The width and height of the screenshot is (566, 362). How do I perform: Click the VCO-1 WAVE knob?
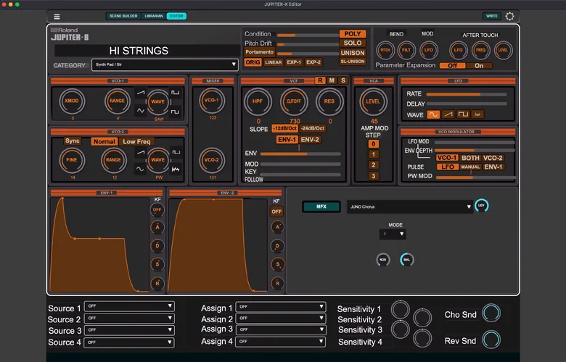157,102
